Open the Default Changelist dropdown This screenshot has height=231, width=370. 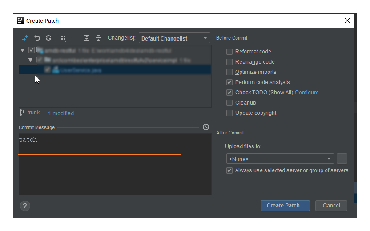pyautogui.click(x=174, y=38)
